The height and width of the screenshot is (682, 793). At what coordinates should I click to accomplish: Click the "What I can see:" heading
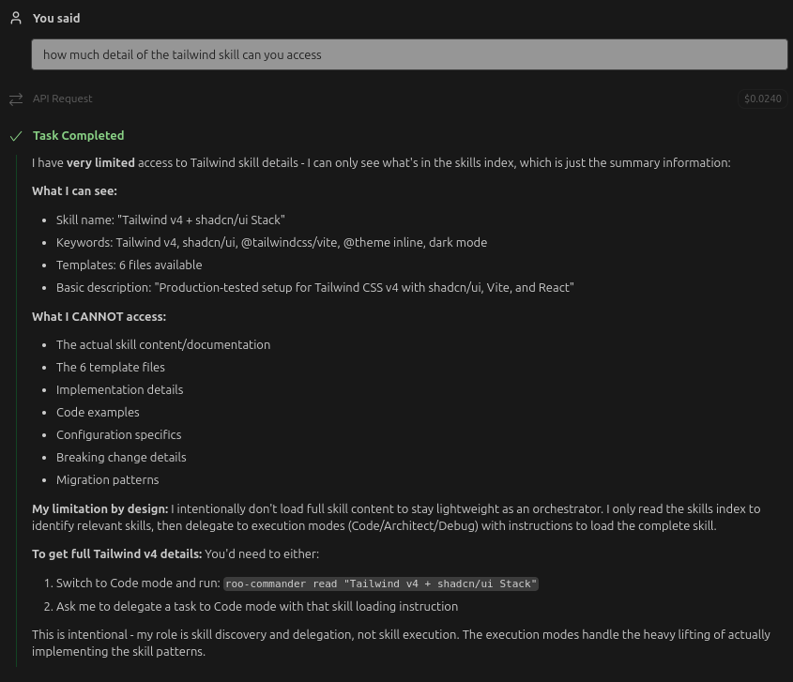pos(74,190)
